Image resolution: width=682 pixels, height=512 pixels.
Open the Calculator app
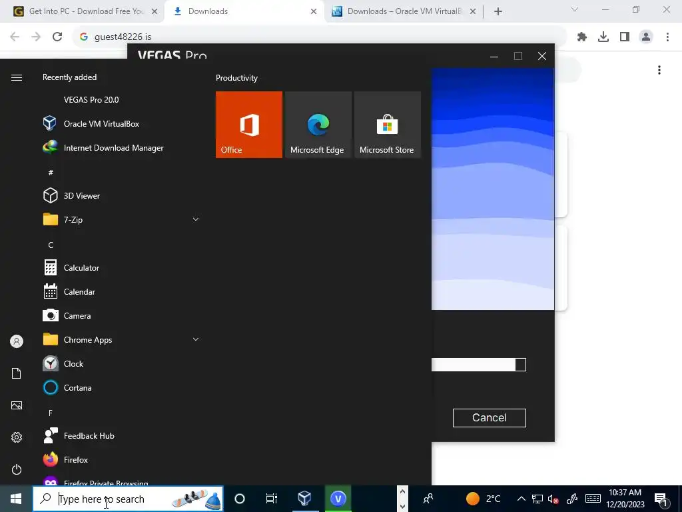click(121, 268)
